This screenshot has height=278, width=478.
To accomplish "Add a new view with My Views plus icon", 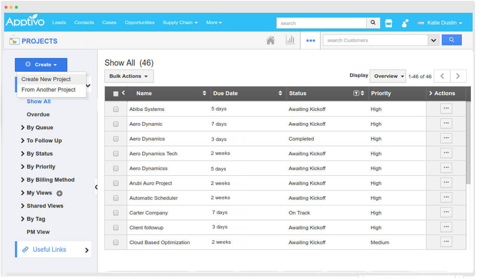I will point(59,193).
